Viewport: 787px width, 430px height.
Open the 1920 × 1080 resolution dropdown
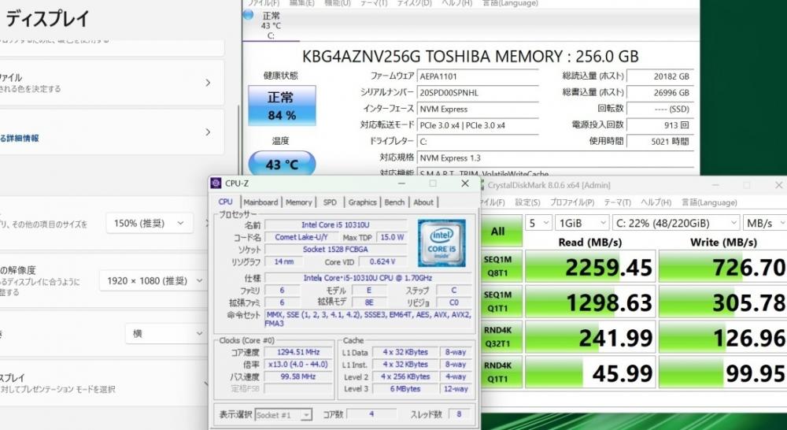coord(153,280)
